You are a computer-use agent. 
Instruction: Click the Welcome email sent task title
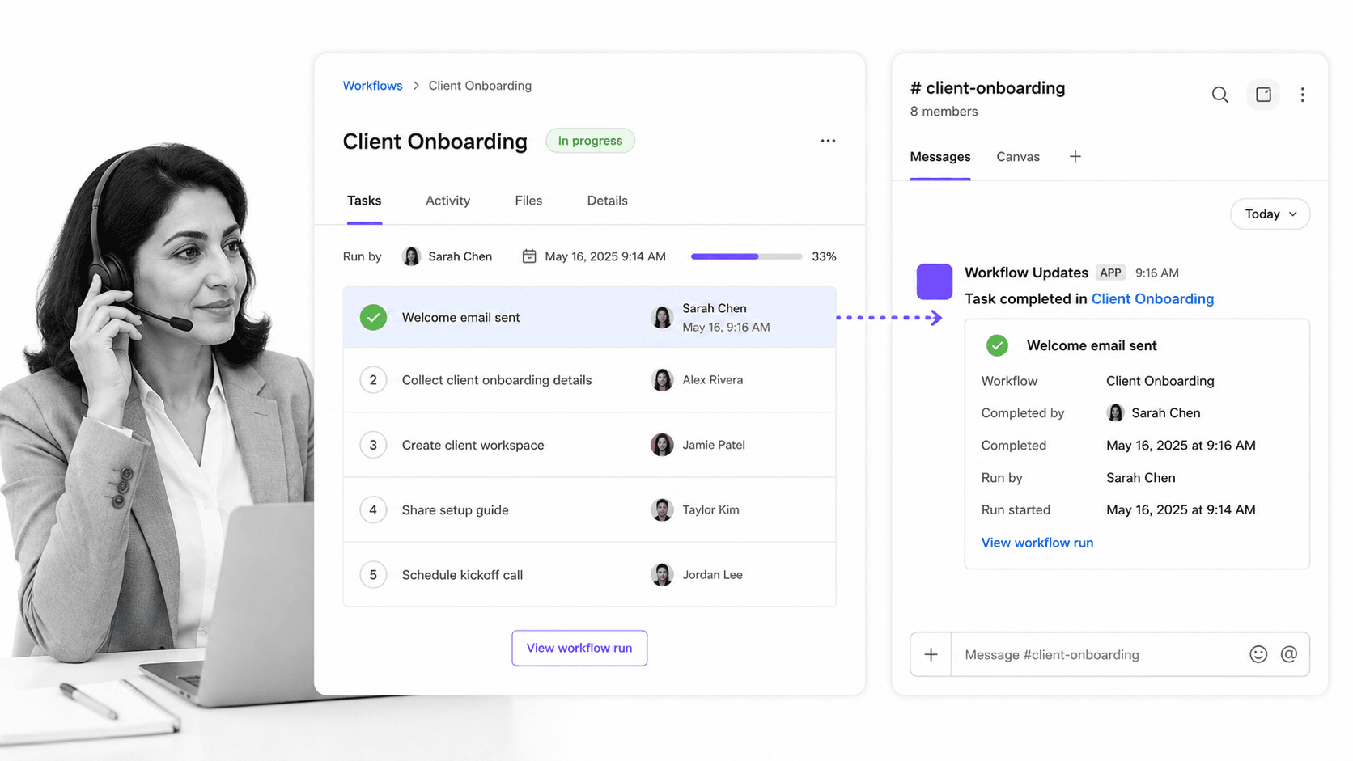pyautogui.click(x=460, y=318)
